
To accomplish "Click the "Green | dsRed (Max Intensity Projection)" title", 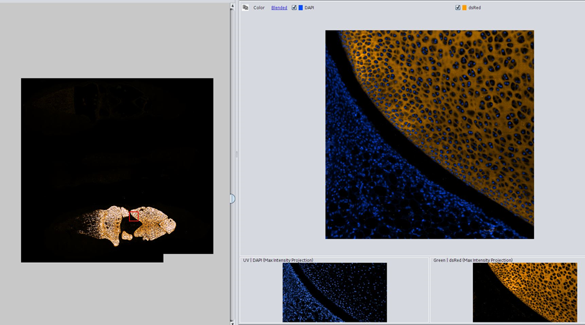I will pyautogui.click(x=473, y=260).
